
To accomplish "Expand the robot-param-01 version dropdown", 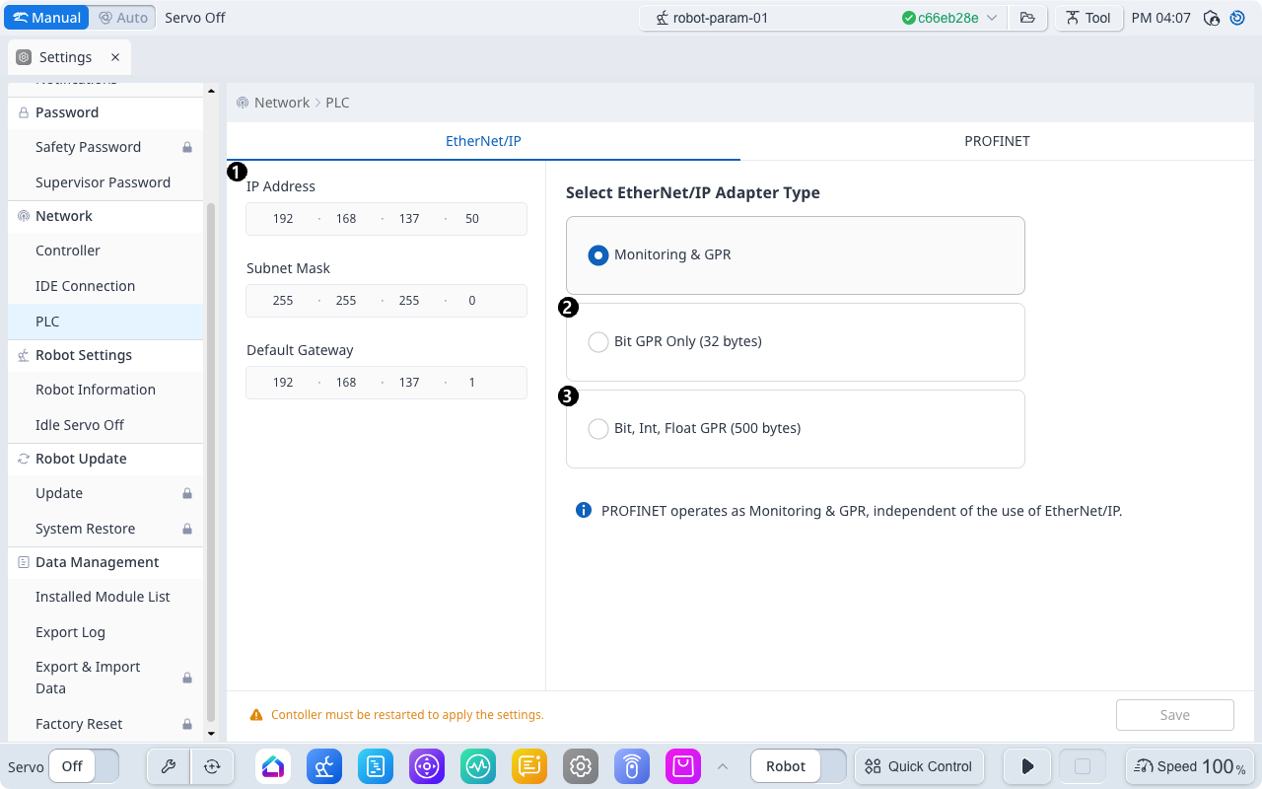I will coord(992,18).
